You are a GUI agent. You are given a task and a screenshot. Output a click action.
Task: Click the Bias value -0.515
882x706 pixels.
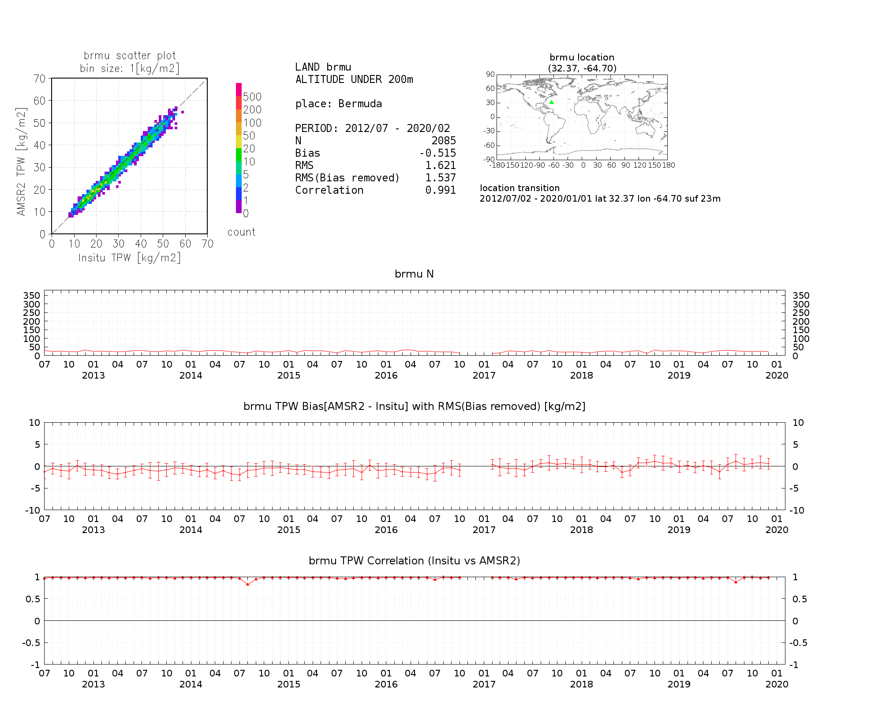438,153
